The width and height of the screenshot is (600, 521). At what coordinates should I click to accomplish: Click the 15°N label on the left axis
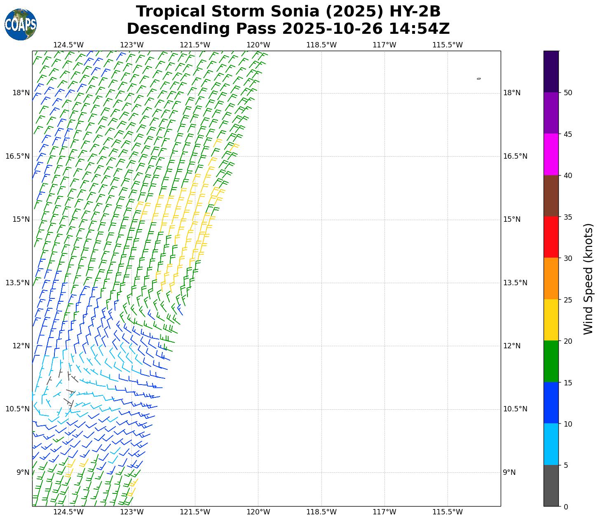21,219
